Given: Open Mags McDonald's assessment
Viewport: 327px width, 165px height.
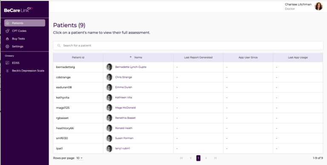Looking at the screenshot, I should [125, 108].
